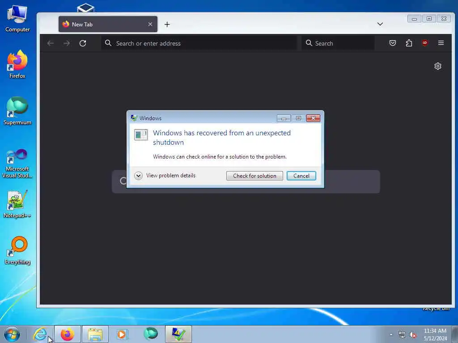Close the Firefox window

click(444, 19)
